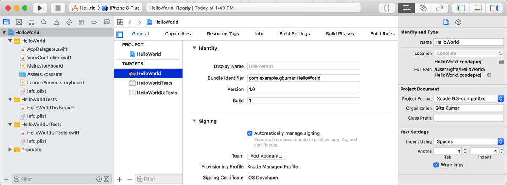This screenshot has height=185, width=507.
Task: Click the Bundle Identifier field
Action: 303,78
